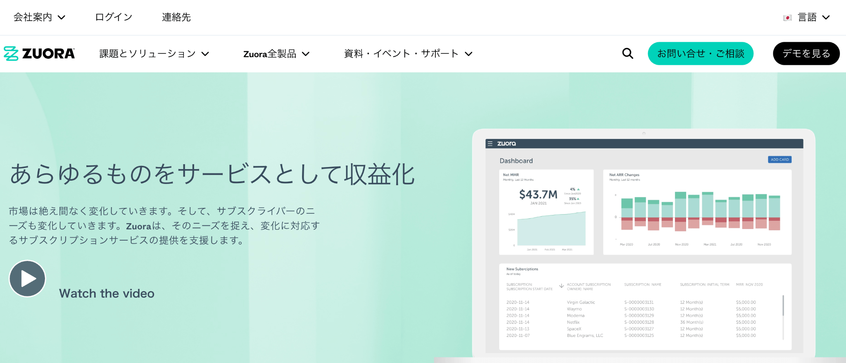Image resolution: width=846 pixels, height=363 pixels.
Task: Click the 36 Month(s) term cell
Action: pyautogui.click(x=692, y=322)
